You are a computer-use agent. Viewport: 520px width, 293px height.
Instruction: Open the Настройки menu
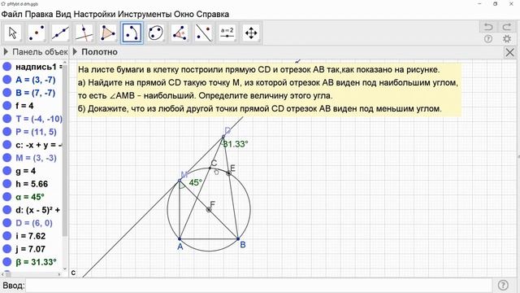[x=94, y=15]
